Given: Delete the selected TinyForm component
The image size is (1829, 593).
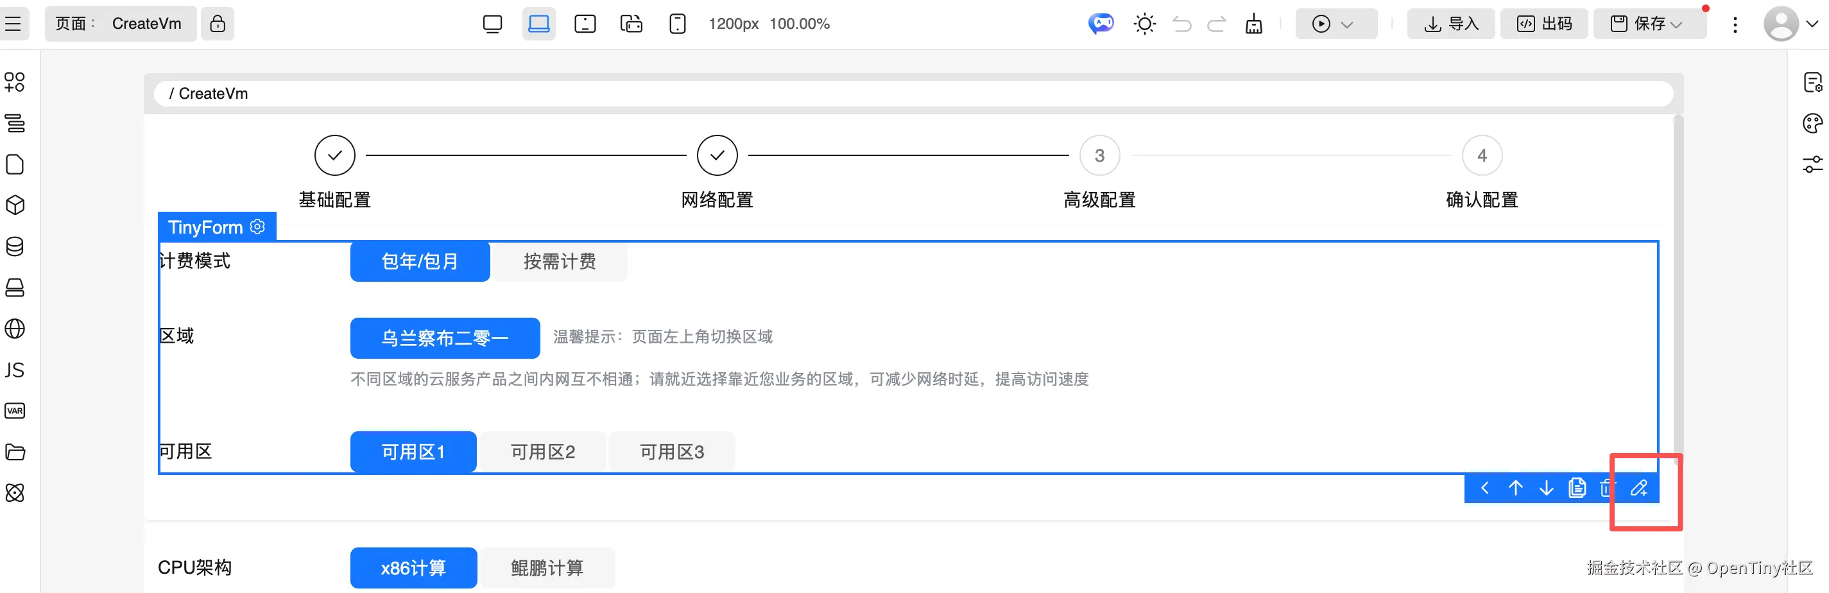Looking at the screenshot, I should click(1606, 488).
